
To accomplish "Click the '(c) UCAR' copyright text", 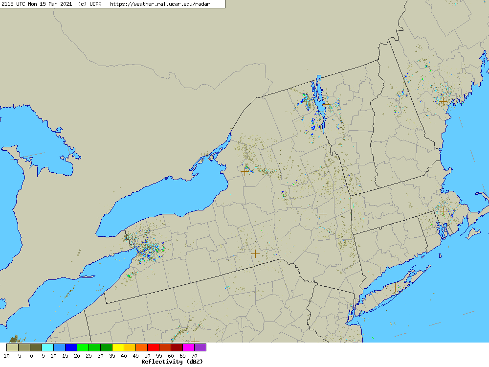I will point(90,4).
